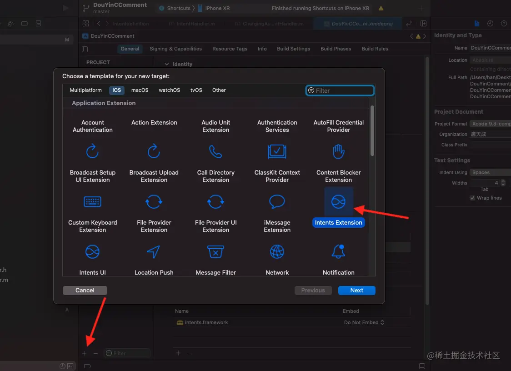Click the Previous button
This screenshot has height=371, width=511.
point(313,290)
